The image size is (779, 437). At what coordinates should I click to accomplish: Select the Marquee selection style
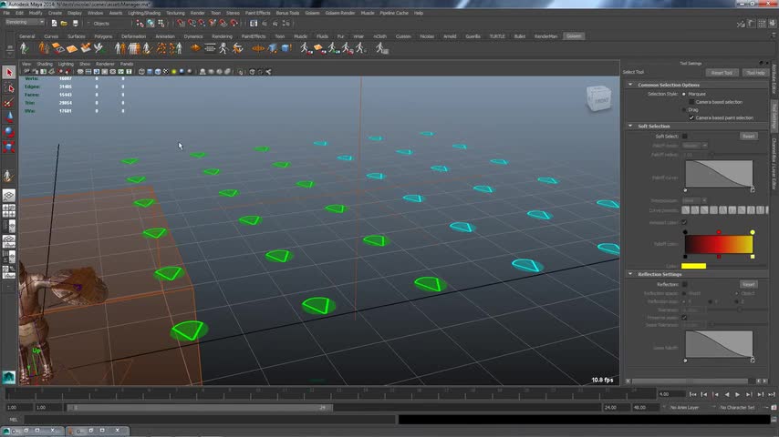click(x=685, y=94)
